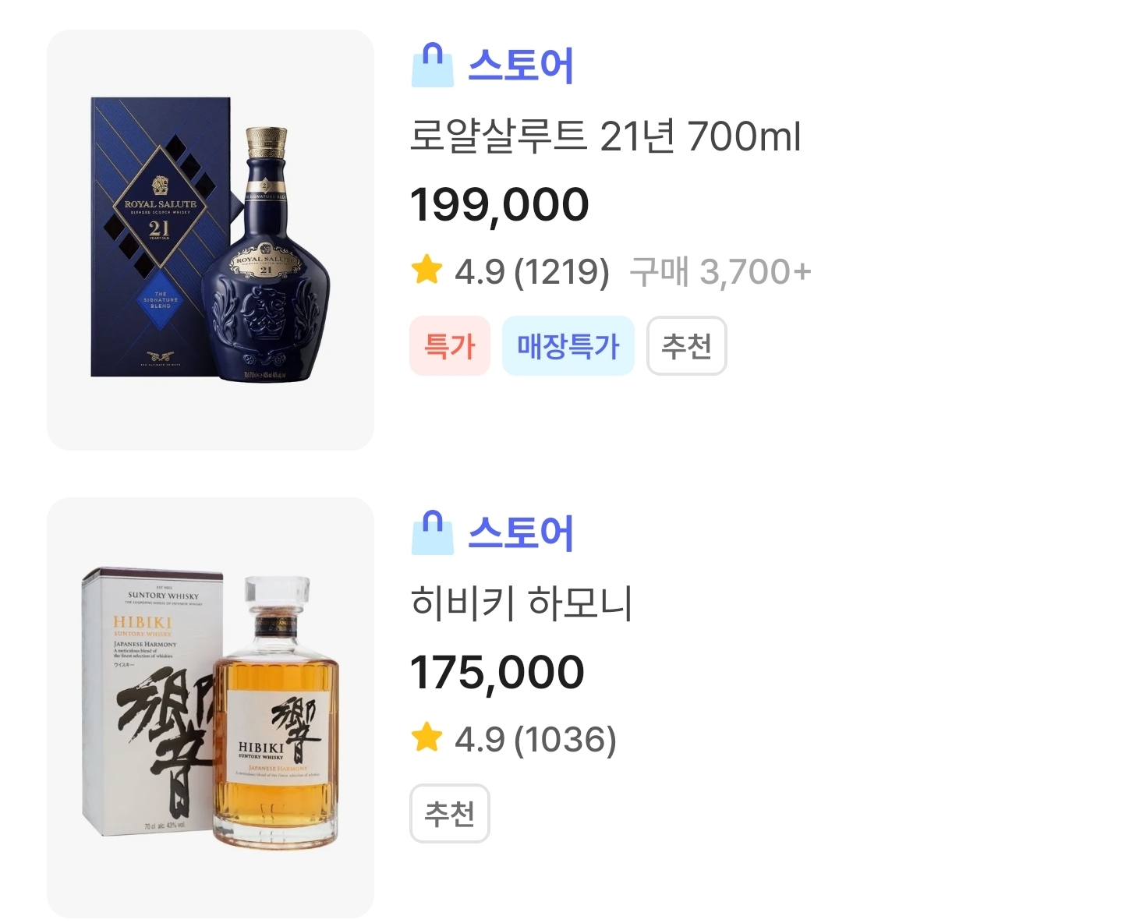Click the 199,000 price
1122x923 pixels.
pos(499,204)
